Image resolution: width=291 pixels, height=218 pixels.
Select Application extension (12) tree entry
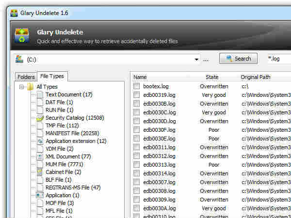point(76,141)
